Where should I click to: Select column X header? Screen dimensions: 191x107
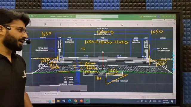pyautogui.click(x=137, y=25)
